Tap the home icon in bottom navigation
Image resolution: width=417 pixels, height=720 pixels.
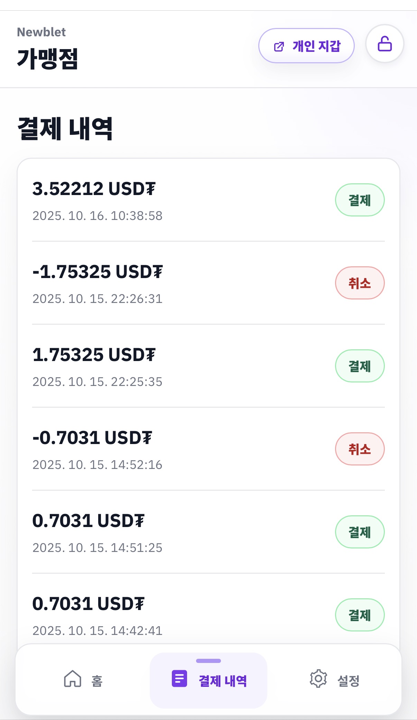pyautogui.click(x=73, y=679)
